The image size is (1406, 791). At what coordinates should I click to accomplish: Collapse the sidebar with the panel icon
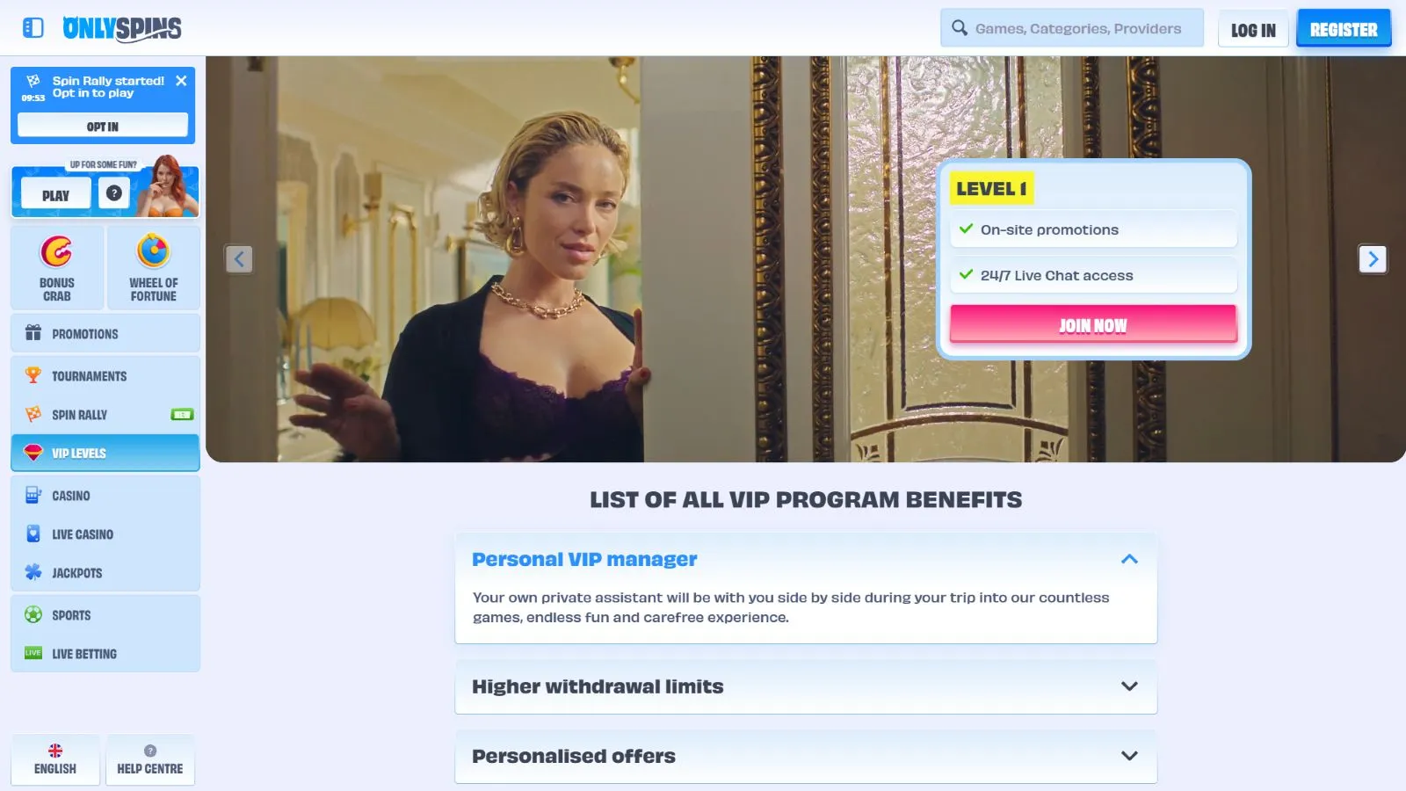[33, 28]
